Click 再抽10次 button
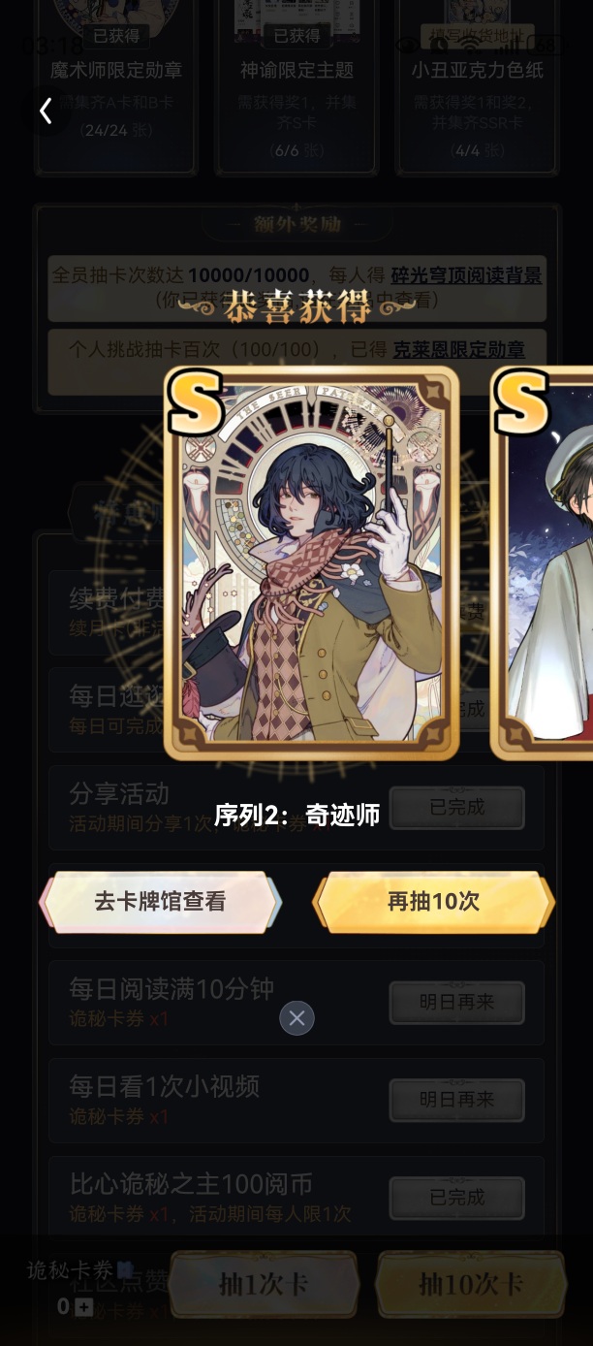Viewport: 593px width, 1346px height. (433, 902)
